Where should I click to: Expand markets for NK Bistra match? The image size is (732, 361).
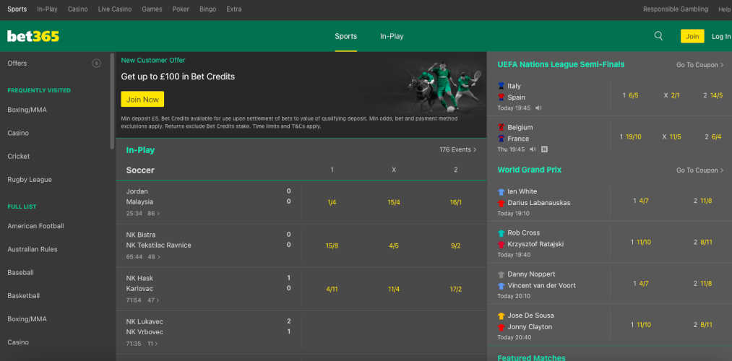pos(154,256)
